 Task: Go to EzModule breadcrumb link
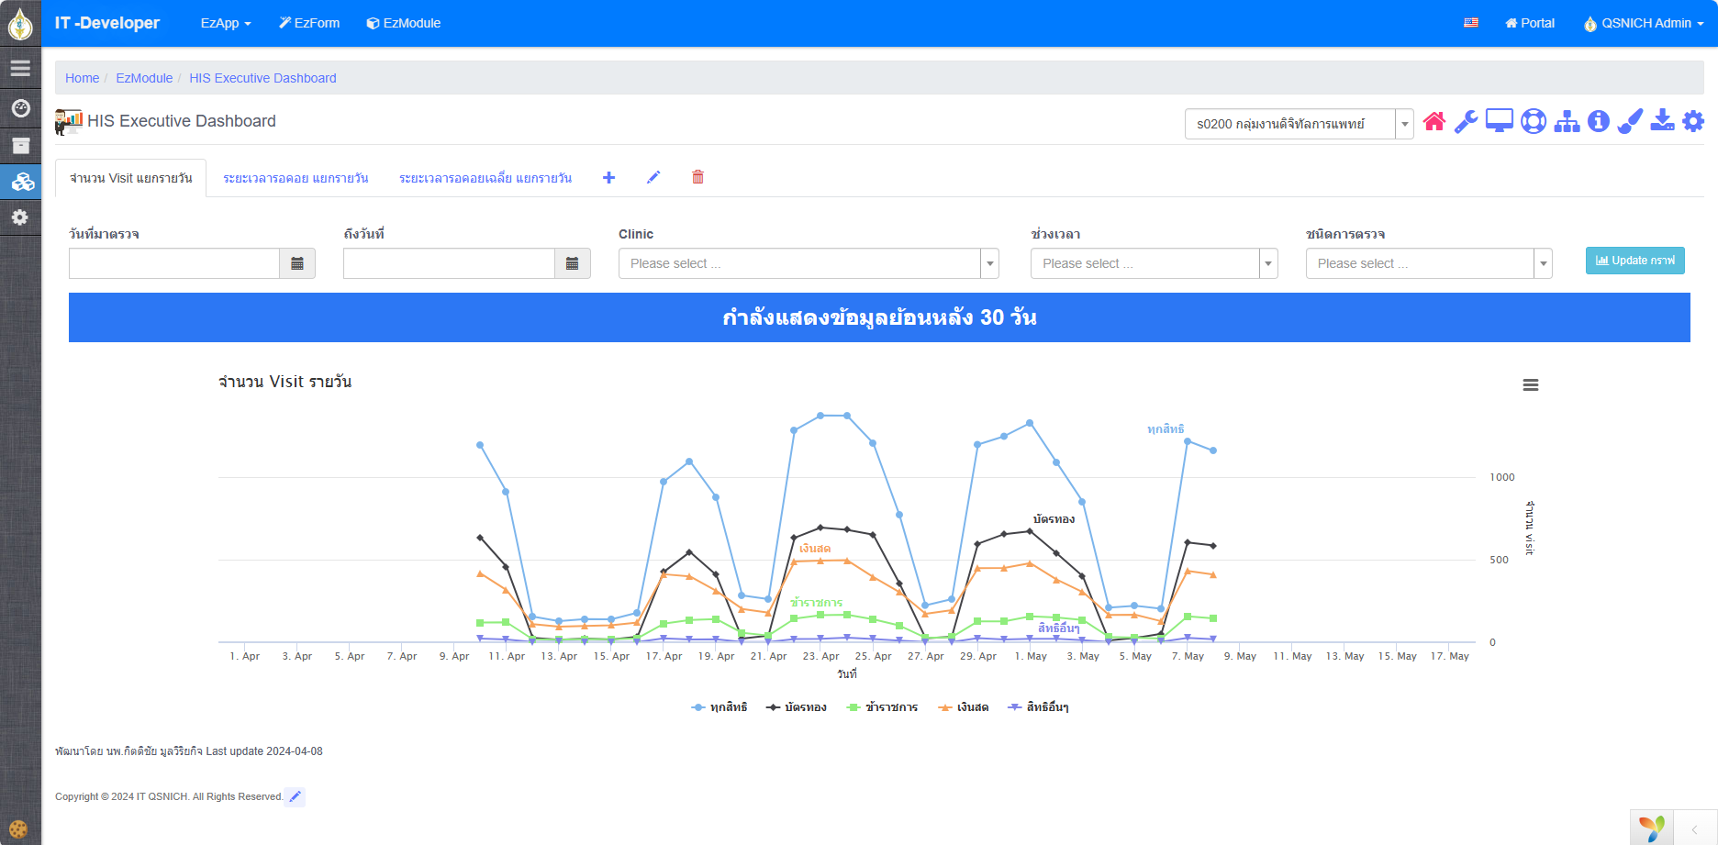click(x=144, y=78)
